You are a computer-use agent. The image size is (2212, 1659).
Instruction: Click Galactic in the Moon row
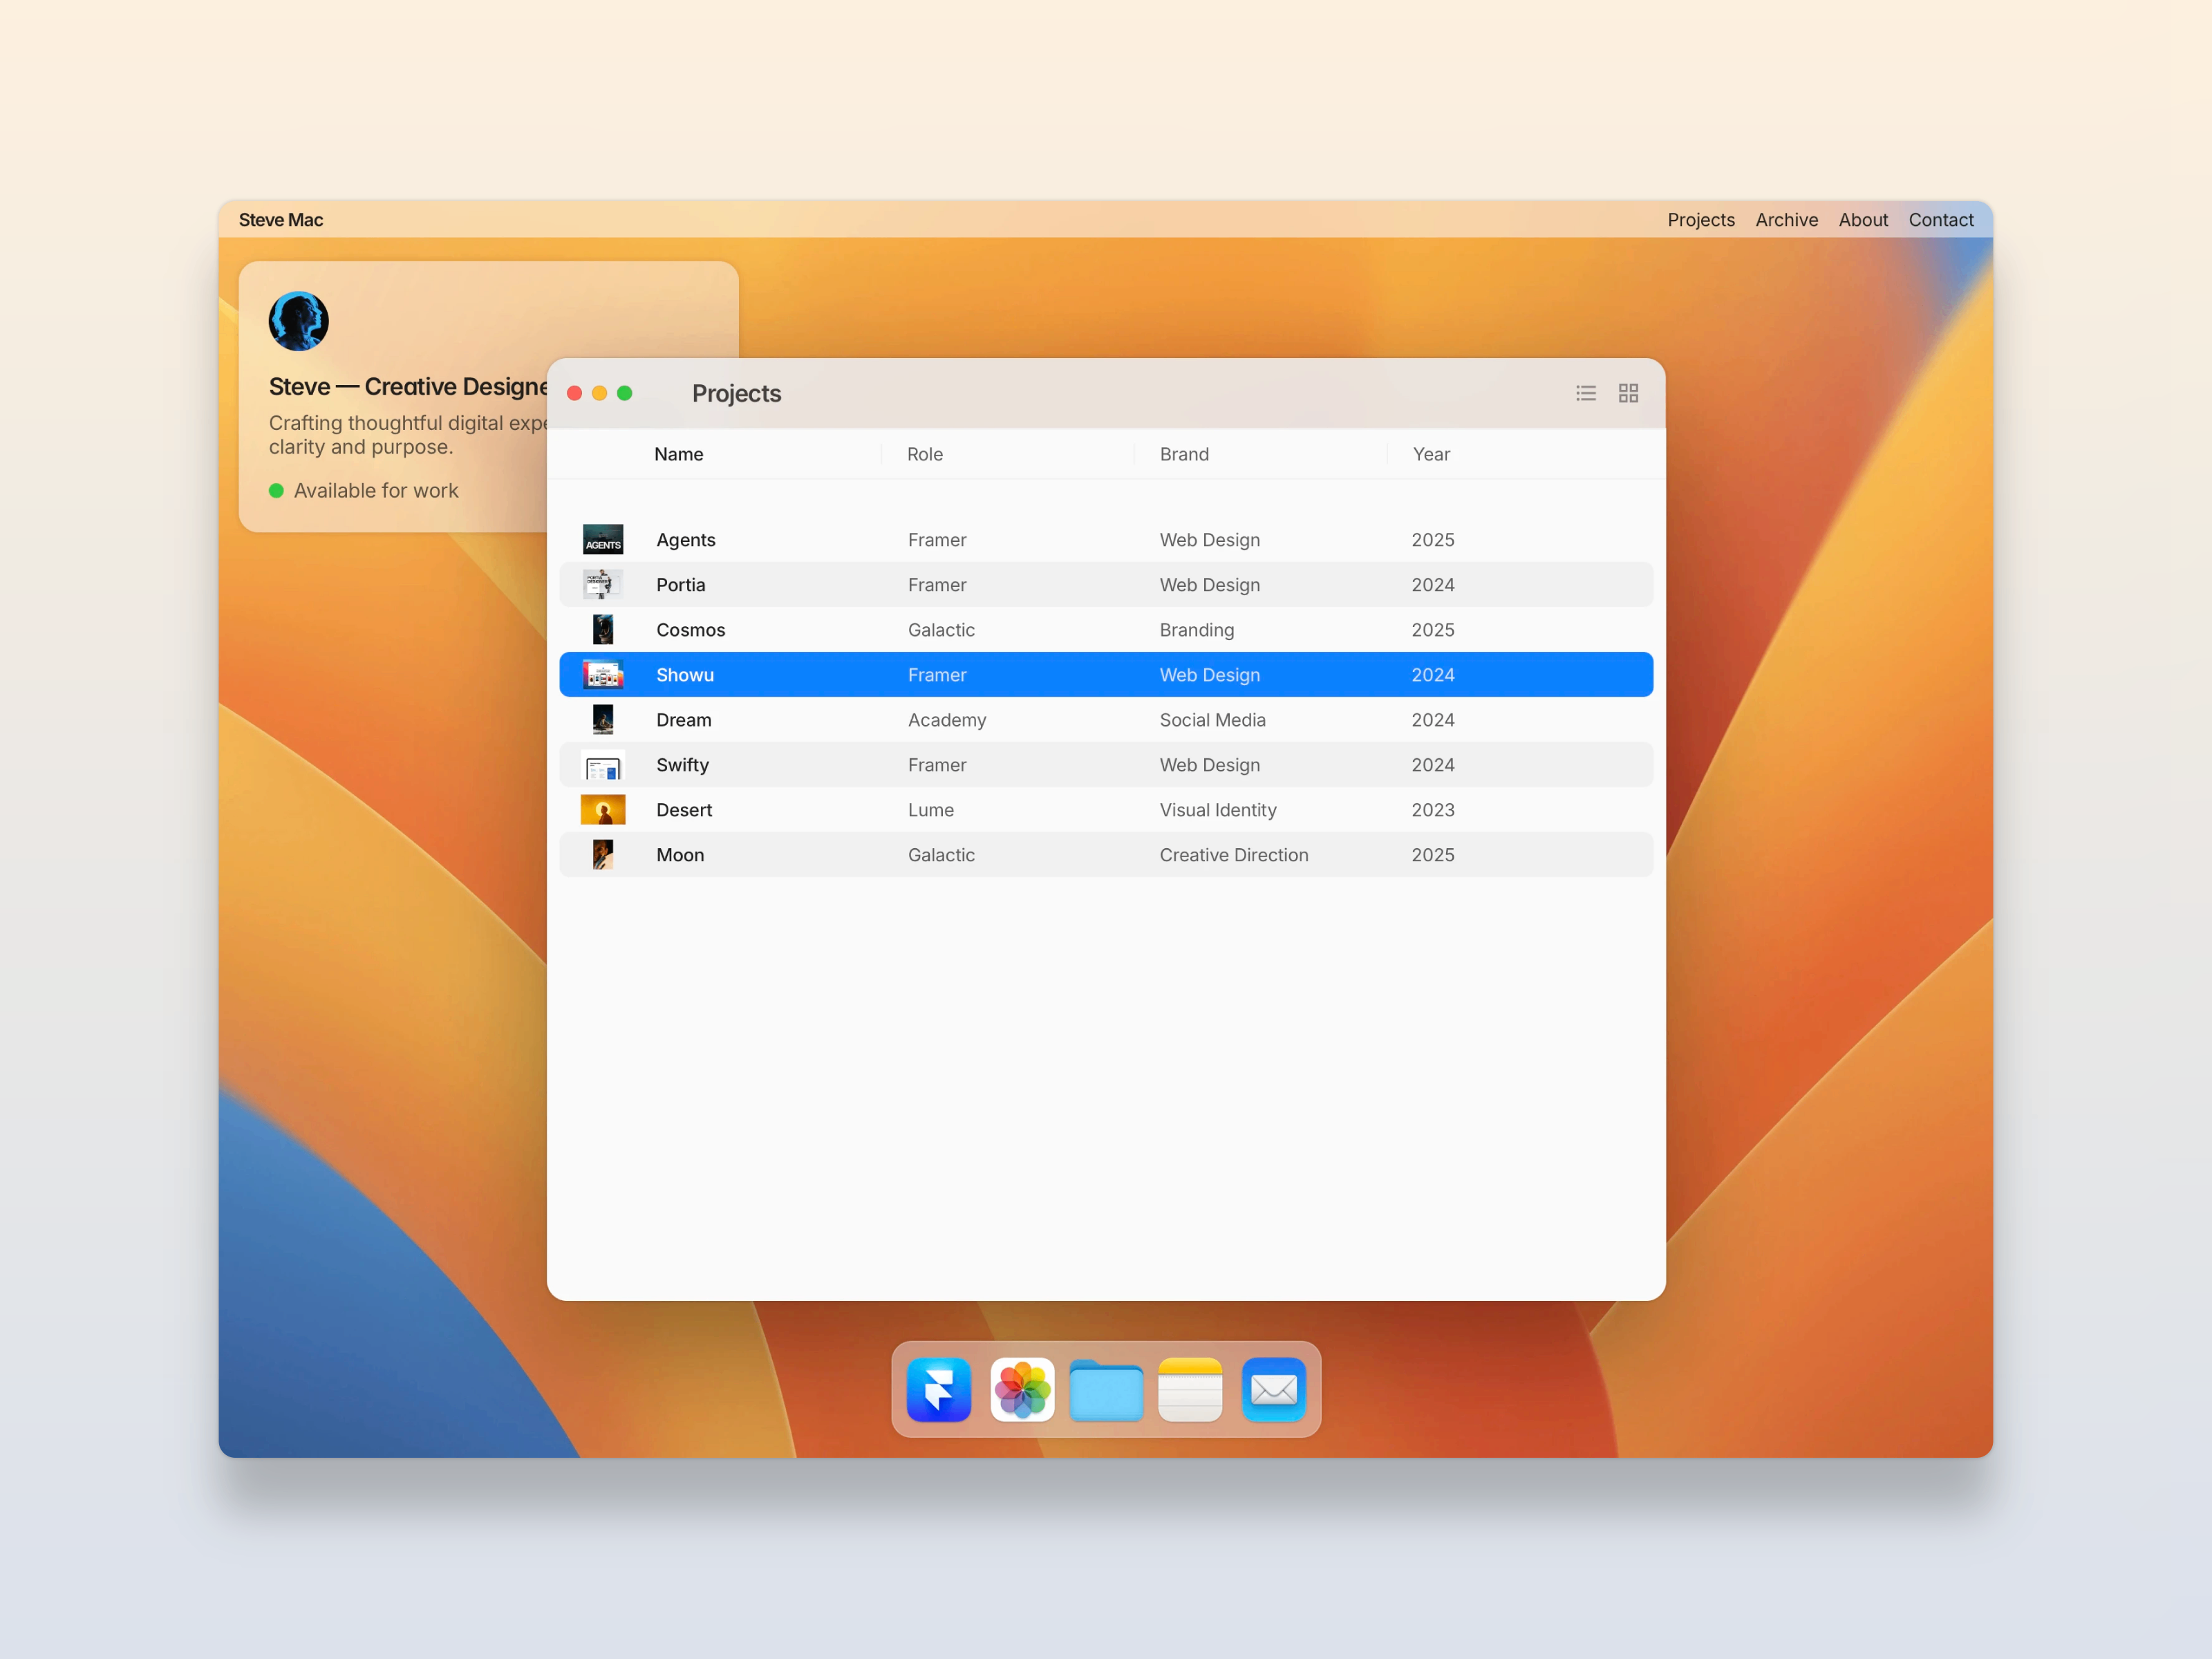(x=941, y=855)
